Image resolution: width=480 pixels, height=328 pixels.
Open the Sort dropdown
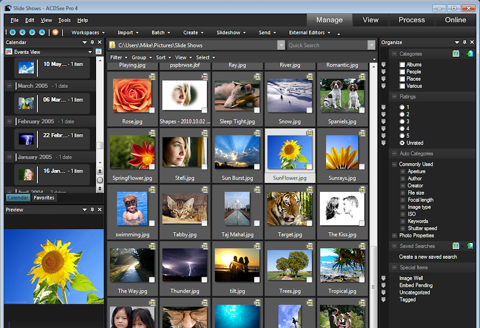(163, 58)
